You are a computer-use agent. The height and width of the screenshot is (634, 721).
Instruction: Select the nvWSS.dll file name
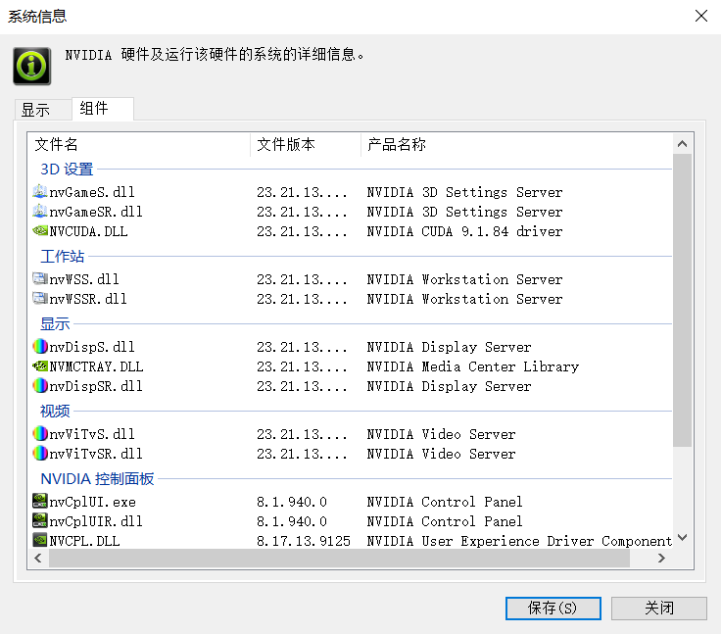84,279
